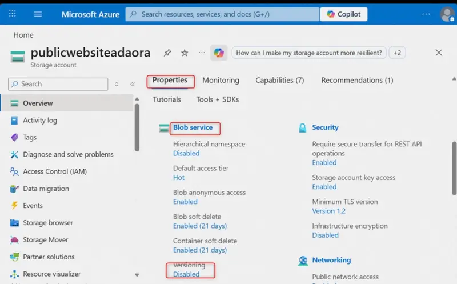
Task: Click the Security lock icon
Action: 303,127
